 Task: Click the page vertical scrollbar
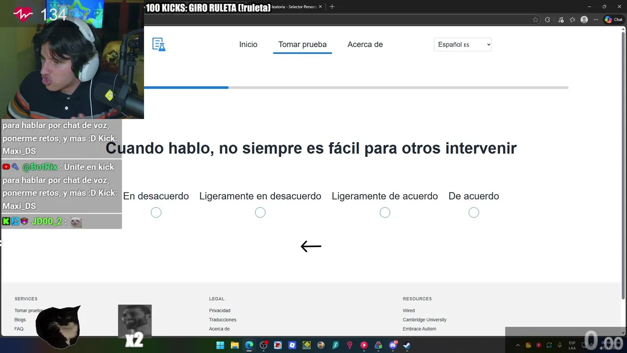click(x=624, y=167)
